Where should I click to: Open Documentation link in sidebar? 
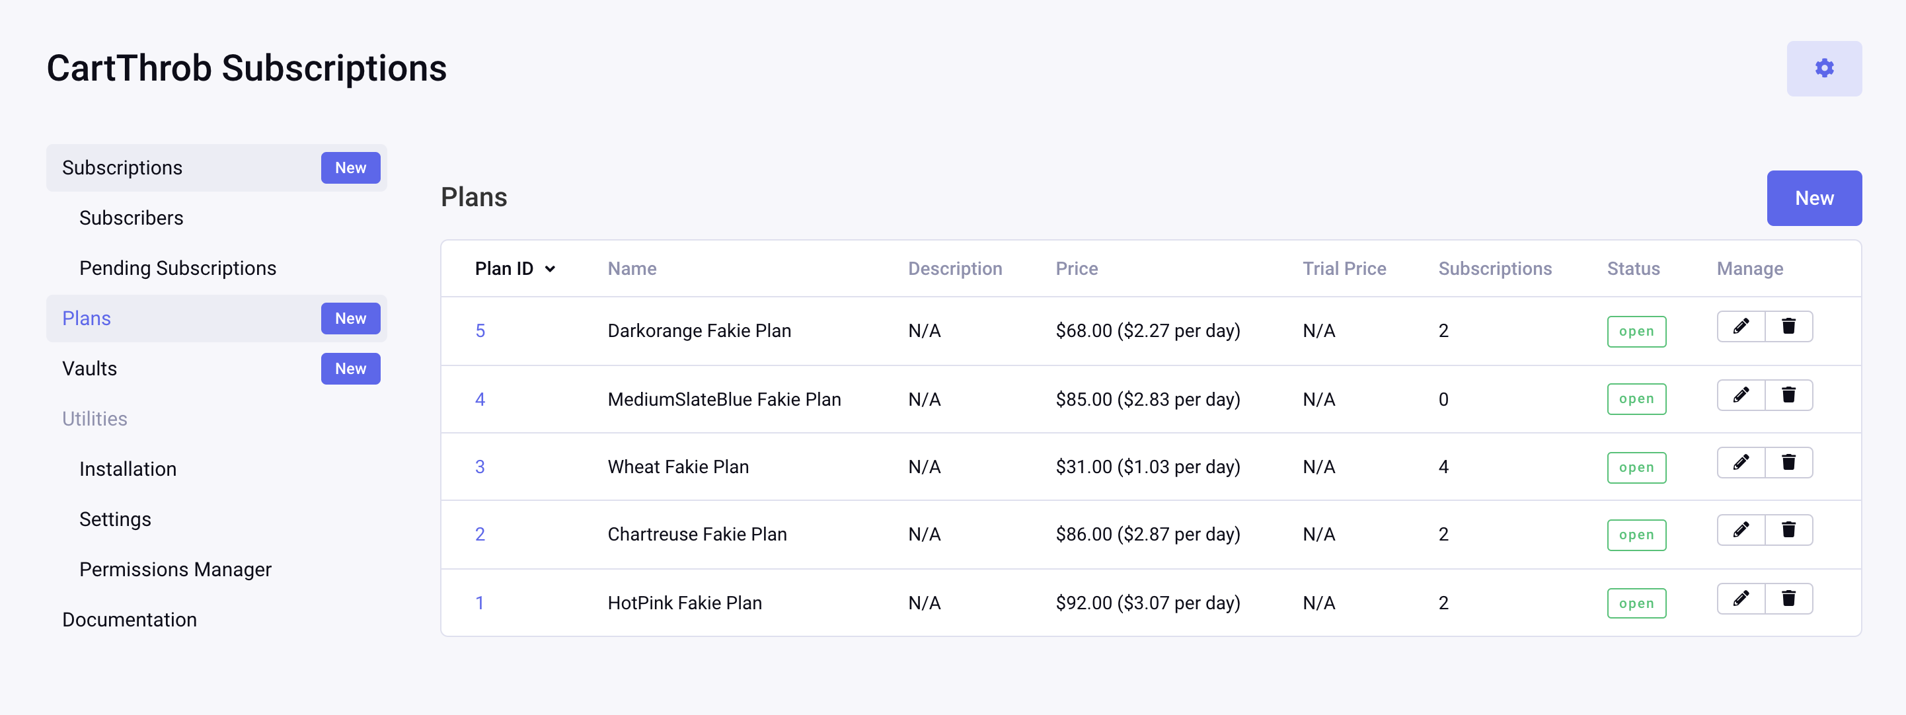click(x=130, y=621)
